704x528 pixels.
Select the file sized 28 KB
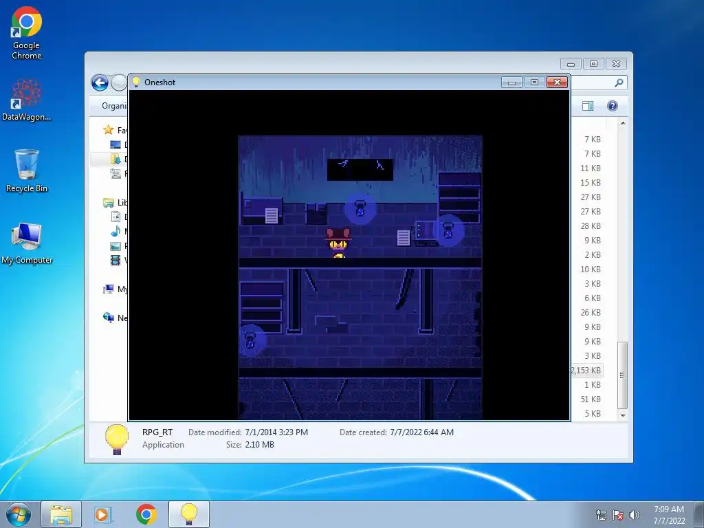590,225
